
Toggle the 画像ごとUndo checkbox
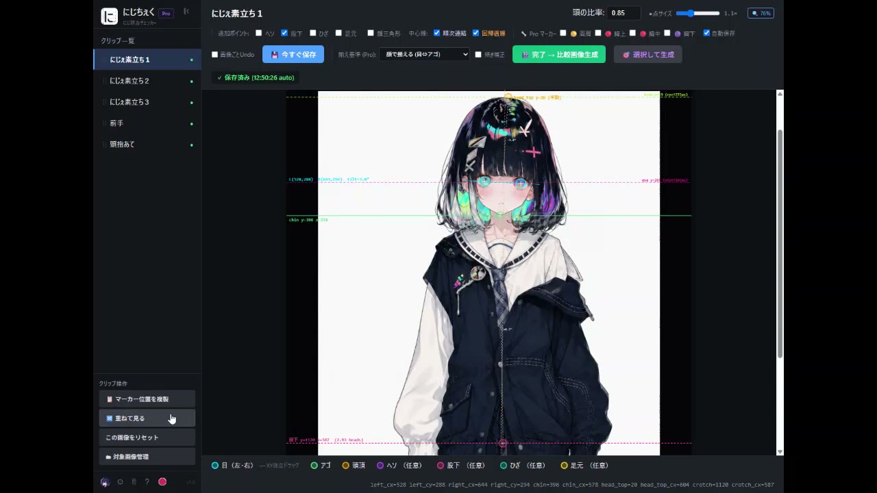[x=214, y=55]
